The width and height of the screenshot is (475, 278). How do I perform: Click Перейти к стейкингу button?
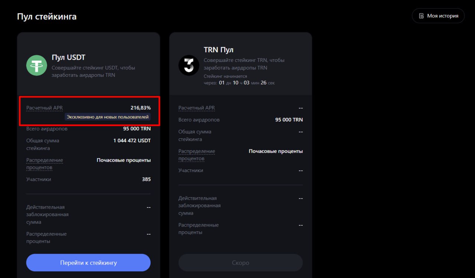pyautogui.click(x=88, y=263)
